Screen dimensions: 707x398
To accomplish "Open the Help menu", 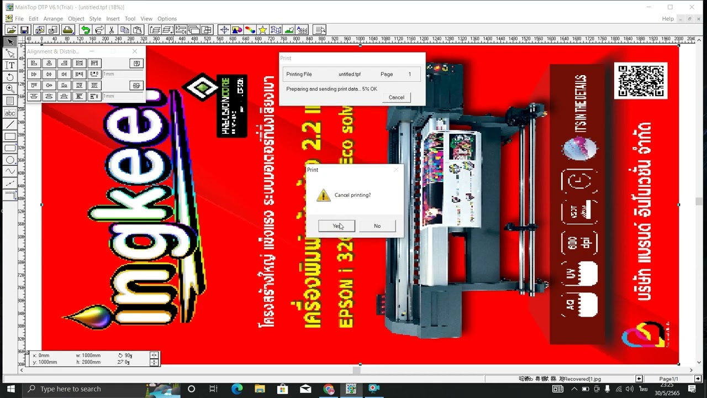I will point(668,19).
